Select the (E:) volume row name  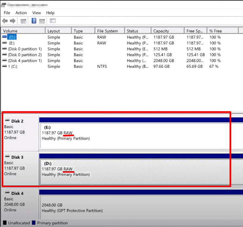[x=11, y=43]
